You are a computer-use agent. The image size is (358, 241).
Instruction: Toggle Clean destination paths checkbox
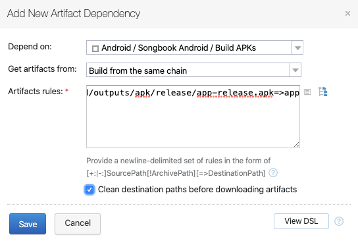click(89, 190)
